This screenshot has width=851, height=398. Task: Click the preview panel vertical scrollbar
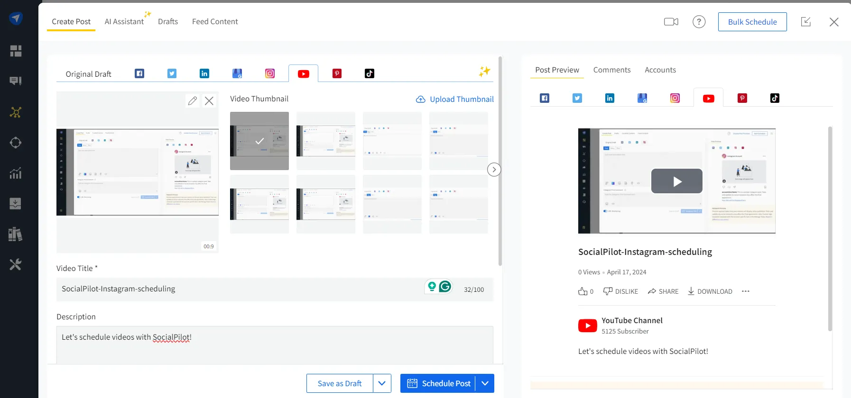830,228
